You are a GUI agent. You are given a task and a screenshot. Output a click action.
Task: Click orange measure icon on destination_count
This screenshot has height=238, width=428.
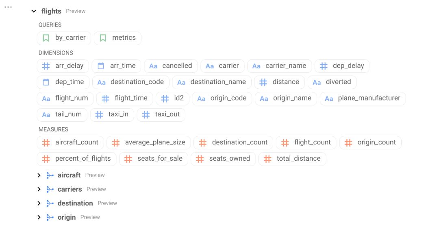tap(202, 143)
